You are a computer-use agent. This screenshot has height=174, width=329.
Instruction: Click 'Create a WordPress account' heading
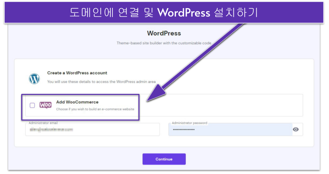coord(77,73)
